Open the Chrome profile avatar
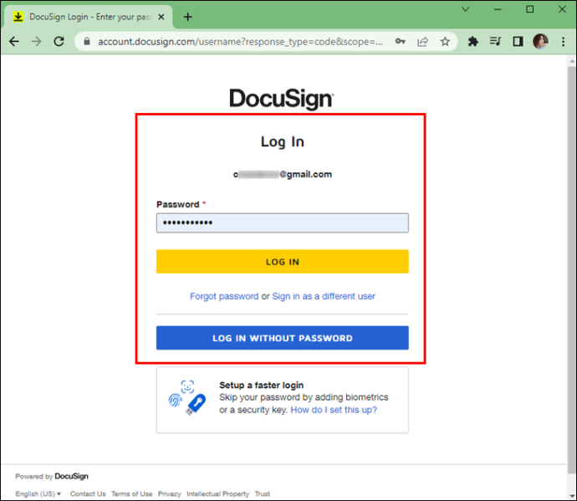This screenshot has height=501, width=577. pos(540,41)
